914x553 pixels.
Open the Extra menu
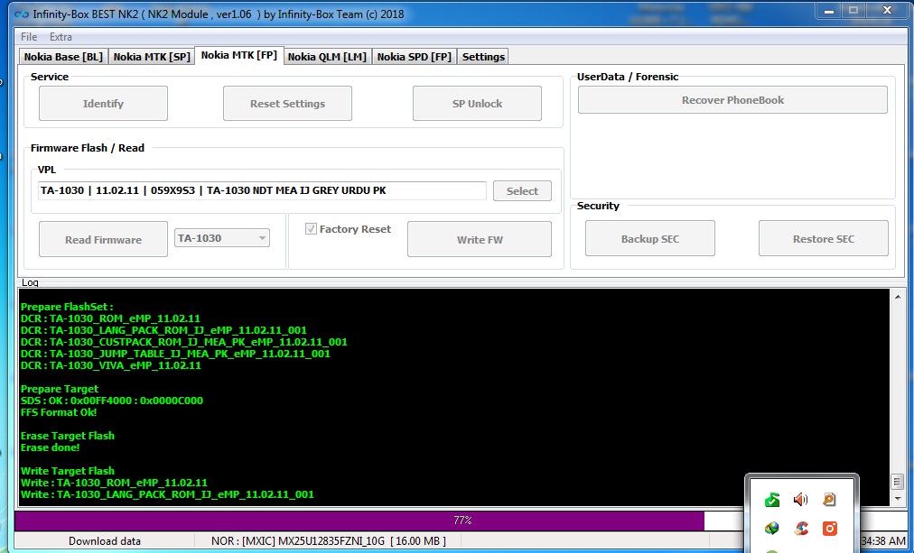coord(61,37)
